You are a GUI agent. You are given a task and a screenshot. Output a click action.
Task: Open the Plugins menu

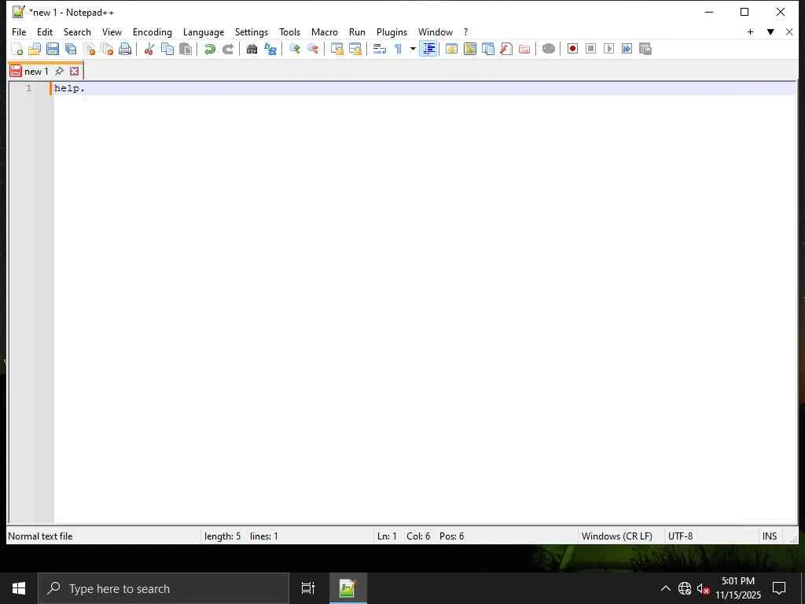pyautogui.click(x=391, y=31)
